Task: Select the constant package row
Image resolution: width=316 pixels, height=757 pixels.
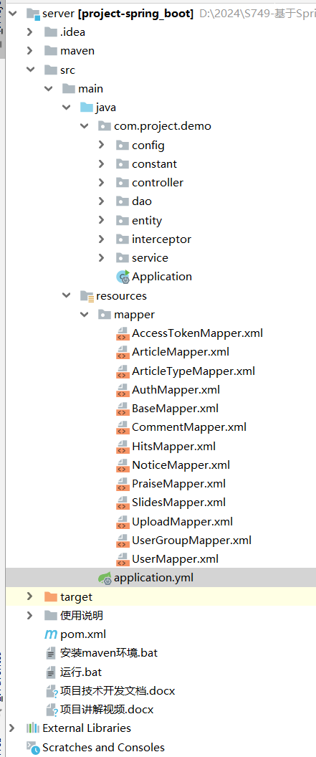Action: pos(154,163)
